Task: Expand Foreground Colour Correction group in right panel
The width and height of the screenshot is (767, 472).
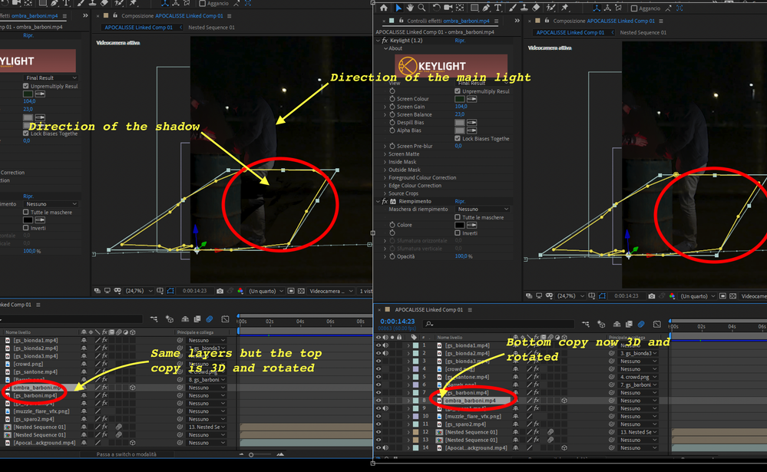Action: (385, 177)
